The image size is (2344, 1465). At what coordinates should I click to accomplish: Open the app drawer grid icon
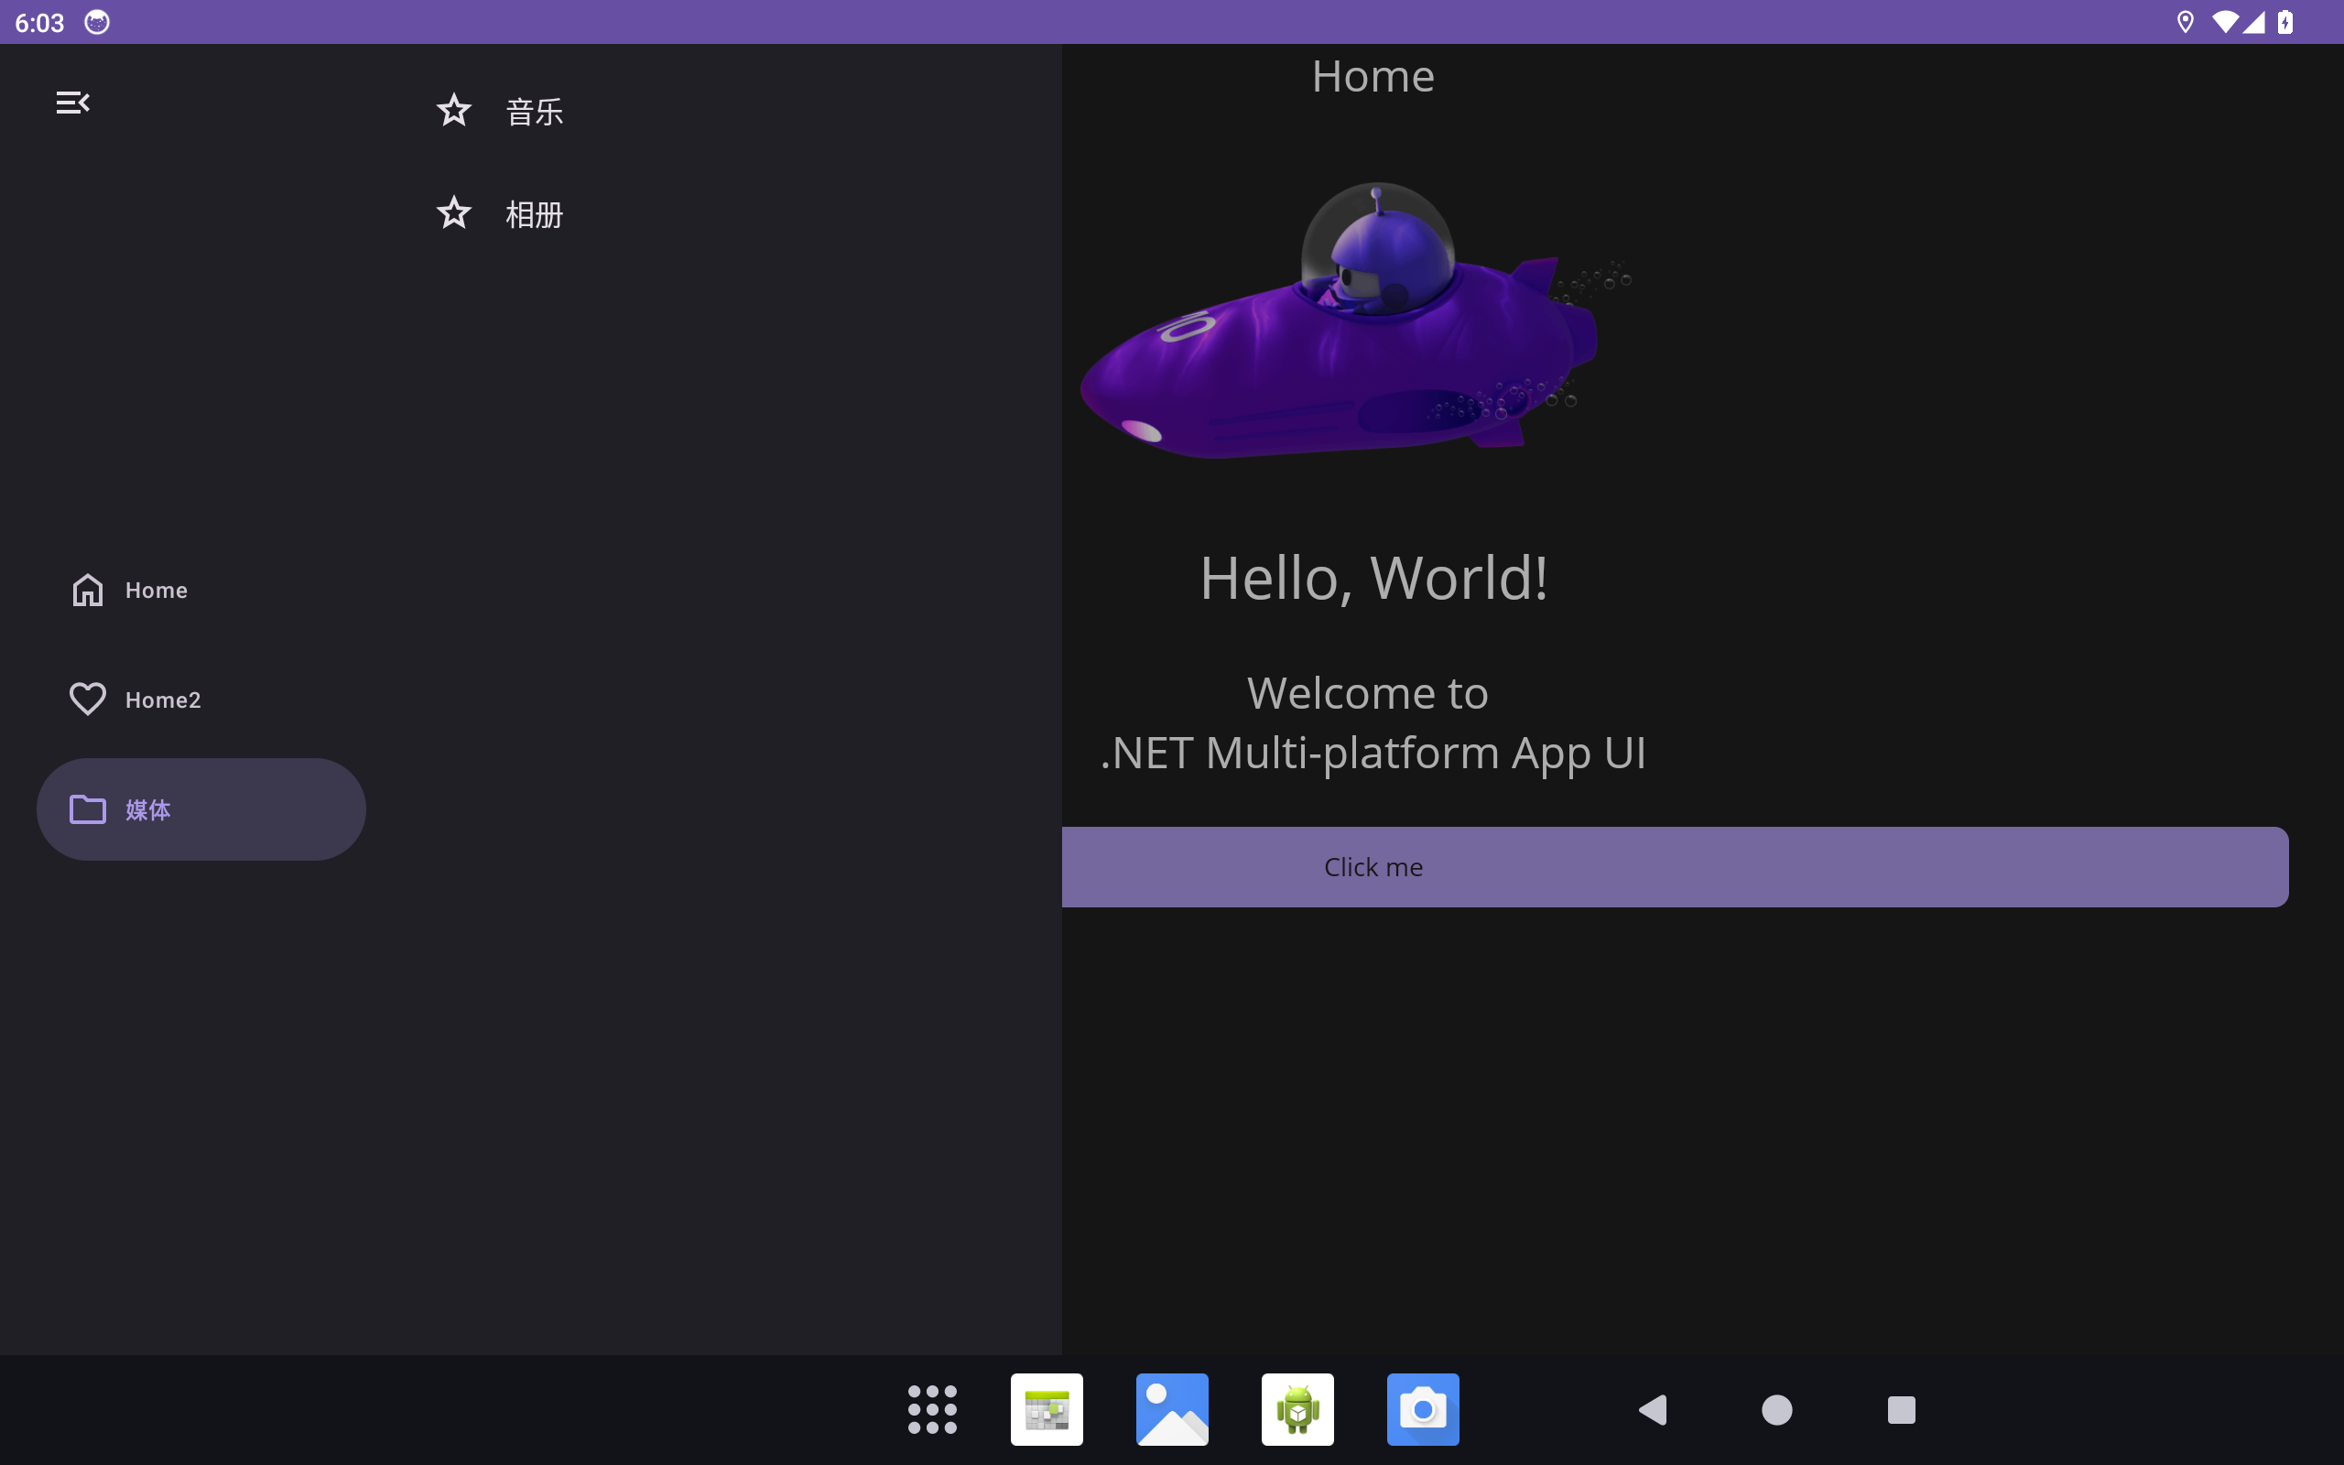pyautogui.click(x=932, y=1410)
